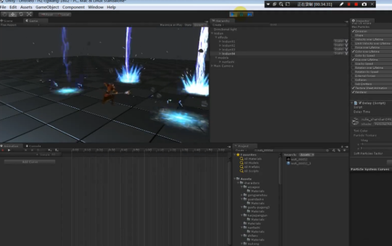The height and width of the screenshot is (246, 392).
Task: Enable the Velocity over Lifetime module
Action: click(x=353, y=39)
